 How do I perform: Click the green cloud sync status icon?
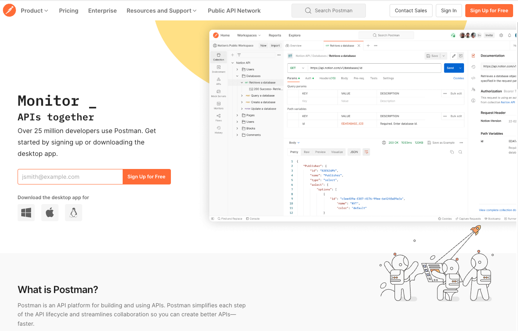pos(453,36)
